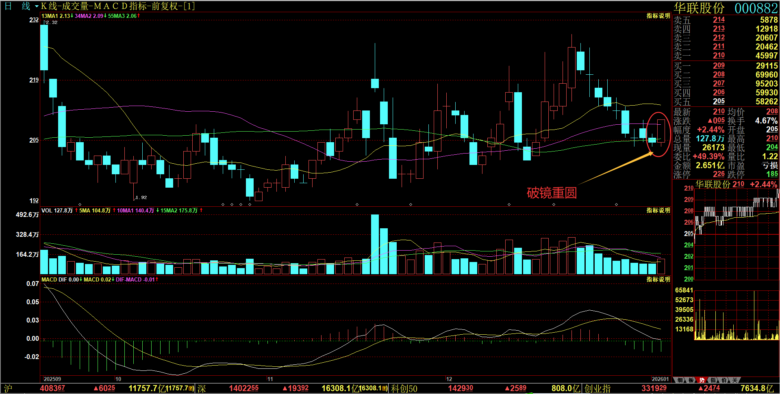Select the 买三 bid row at 207
Image resolution: width=780 pixels, height=394 pixels.
(x=726, y=83)
